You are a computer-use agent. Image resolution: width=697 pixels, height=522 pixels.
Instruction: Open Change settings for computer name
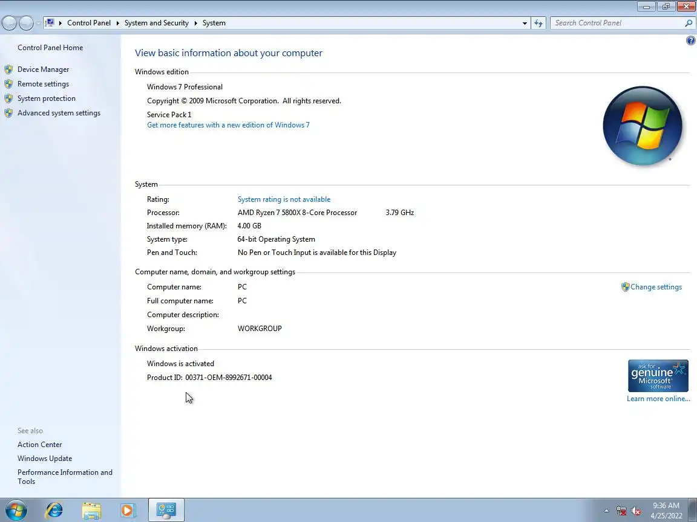pyautogui.click(x=656, y=287)
